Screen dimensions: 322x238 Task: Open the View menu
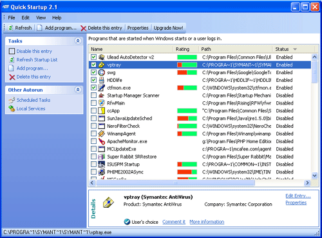41,18
